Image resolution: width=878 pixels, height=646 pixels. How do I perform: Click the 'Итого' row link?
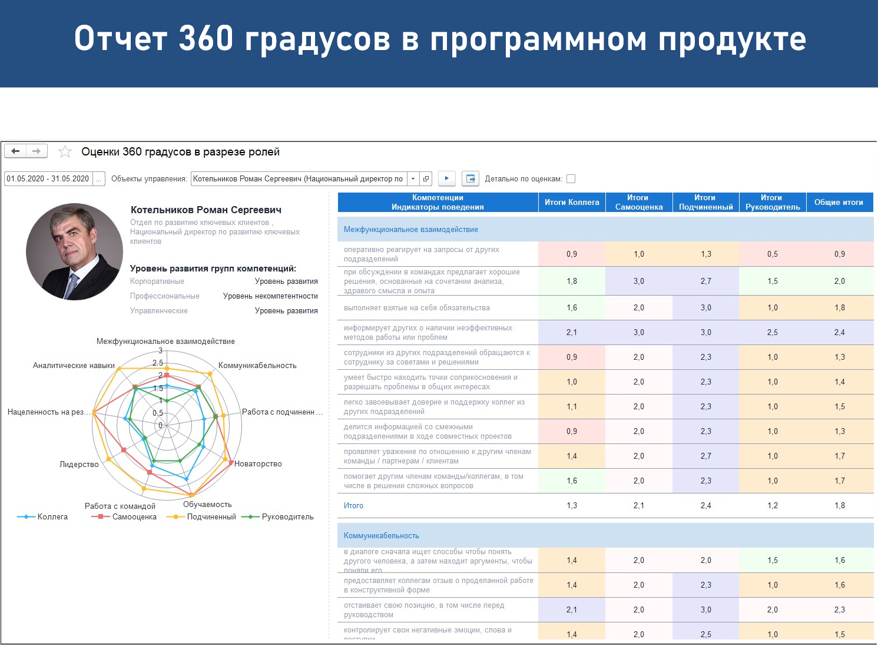click(353, 506)
